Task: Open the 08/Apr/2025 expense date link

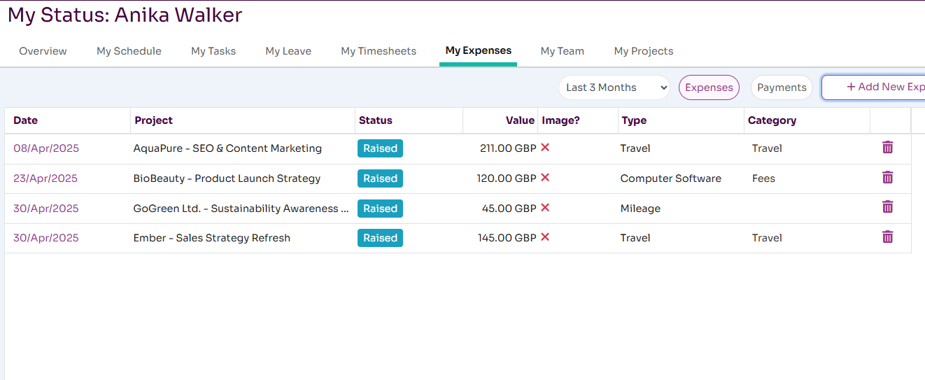Action: point(46,148)
